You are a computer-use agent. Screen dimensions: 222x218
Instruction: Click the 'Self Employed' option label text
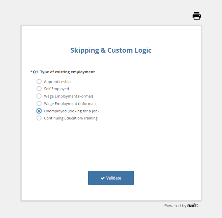point(56,89)
